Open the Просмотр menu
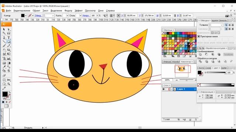The image size is (236, 132). (x=90, y=11)
